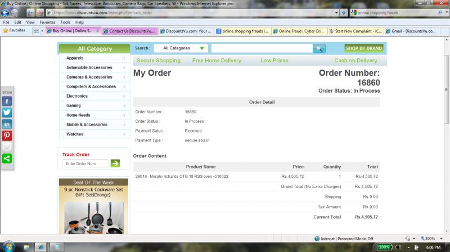Open the Mobile & Accessories category link

point(87,125)
